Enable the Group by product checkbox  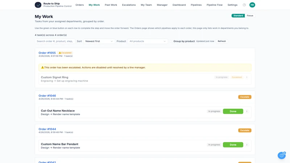pos(171,41)
